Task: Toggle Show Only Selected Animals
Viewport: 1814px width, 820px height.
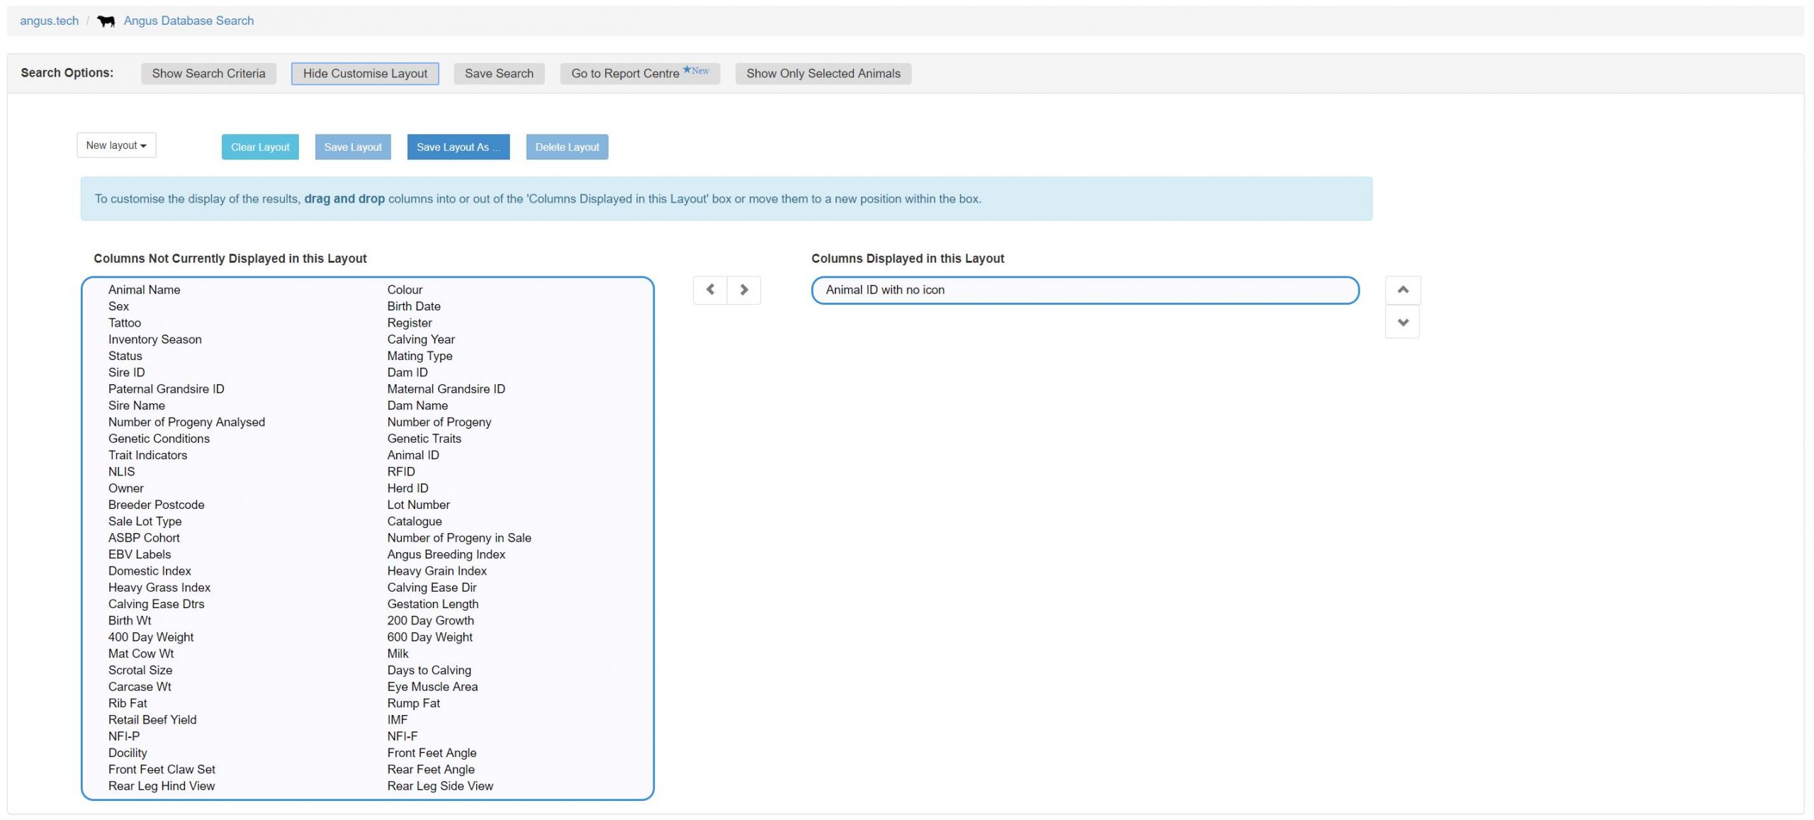Action: pyautogui.click(x=823, y=74)
